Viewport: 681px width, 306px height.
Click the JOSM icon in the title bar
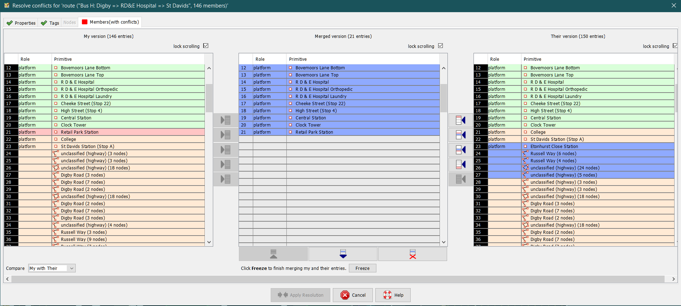point(7,5)
